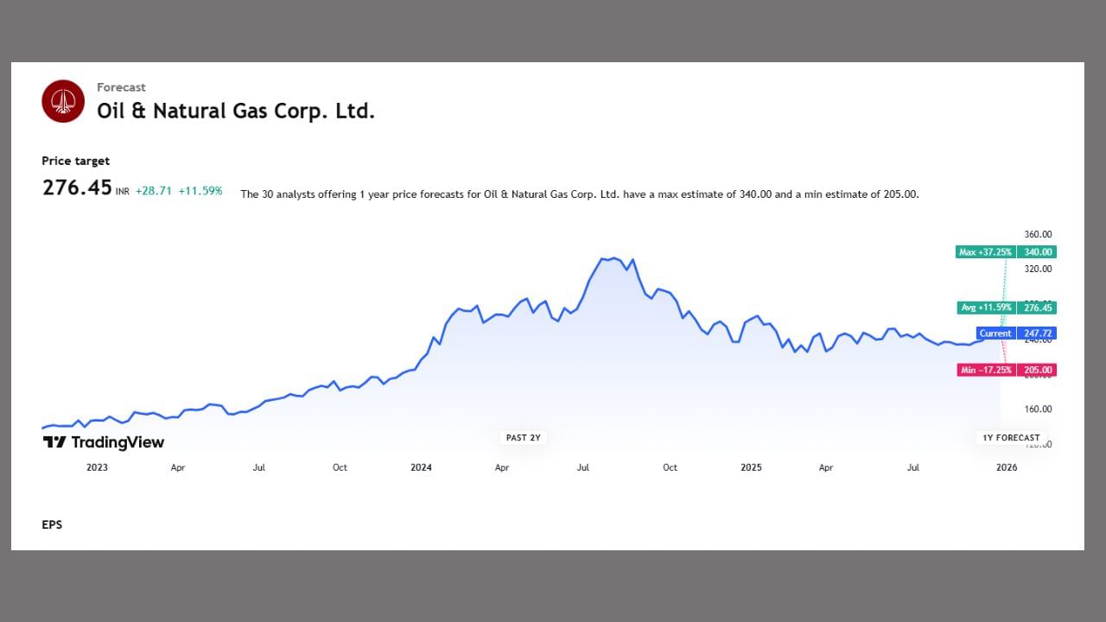Screen dimensions: 1106x622
Task: Click the TradingView logo
Action: pyautogui.click(x=104, y=442)
